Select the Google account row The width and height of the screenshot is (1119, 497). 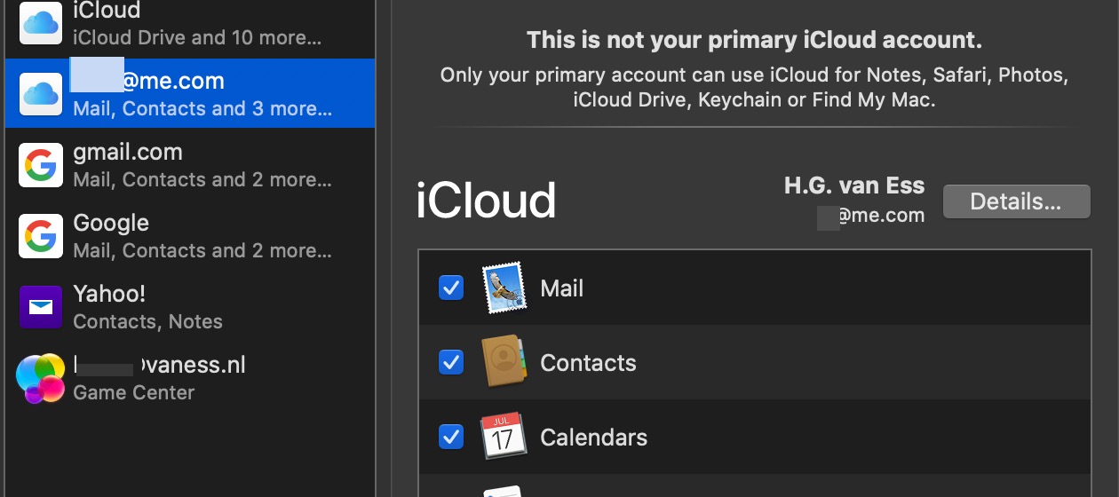click(x=190, y=236)
